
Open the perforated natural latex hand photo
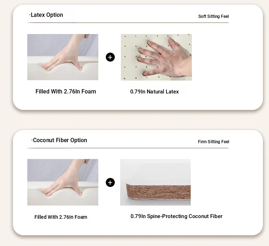coord(156,57)
